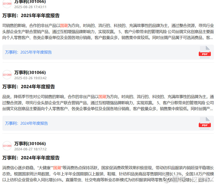Click 301066 avatar beside 2024-08-27 post
The height and width of the screenshot is (186, 220).
click(x=7, y=146)
